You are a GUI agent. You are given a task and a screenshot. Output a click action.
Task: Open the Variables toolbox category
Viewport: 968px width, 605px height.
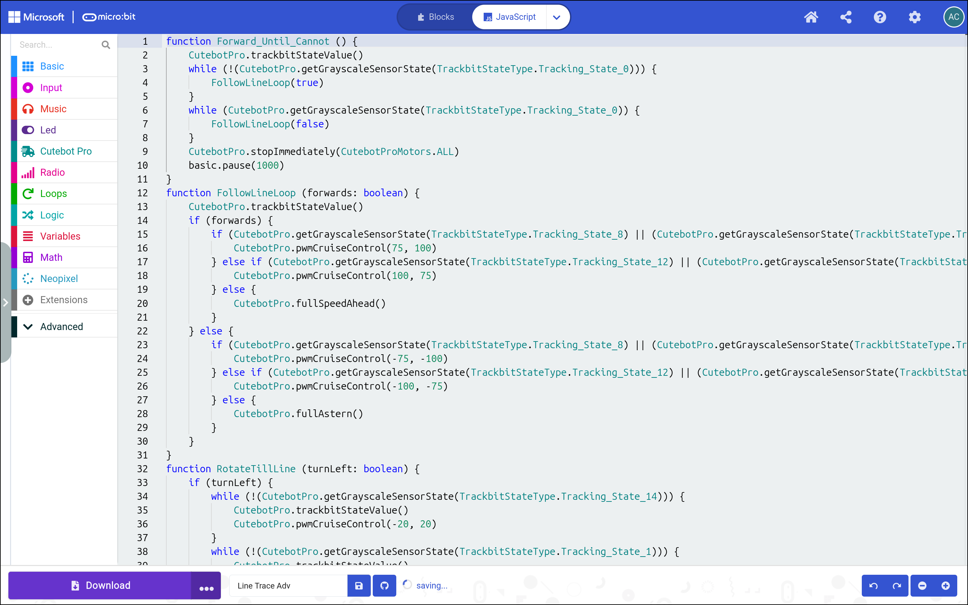64,236
